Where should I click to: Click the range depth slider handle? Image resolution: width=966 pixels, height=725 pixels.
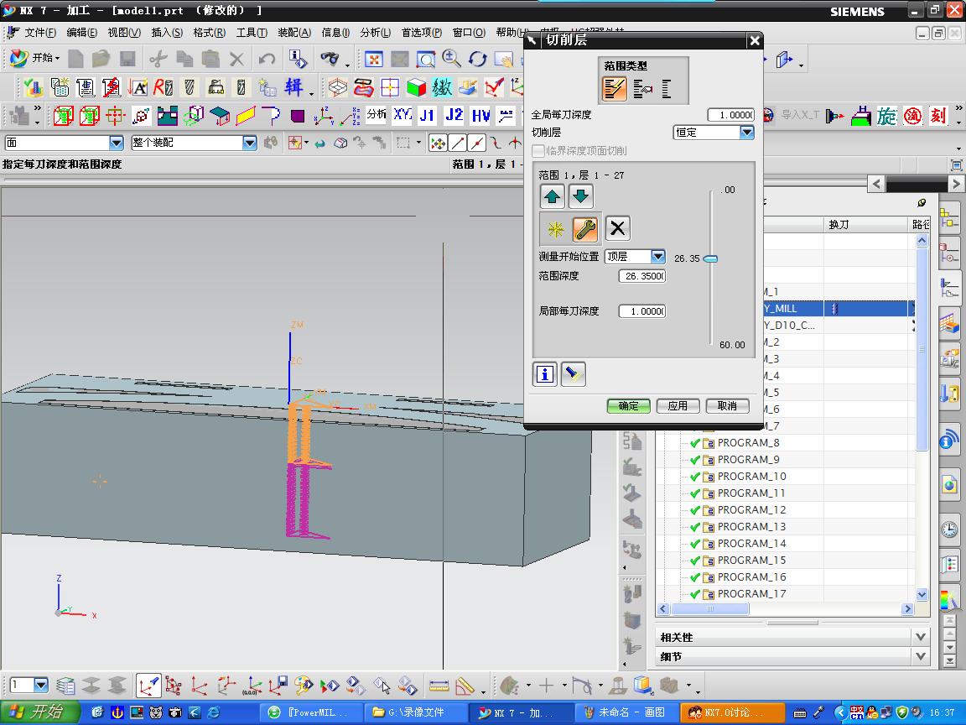[x=710, y=258]
